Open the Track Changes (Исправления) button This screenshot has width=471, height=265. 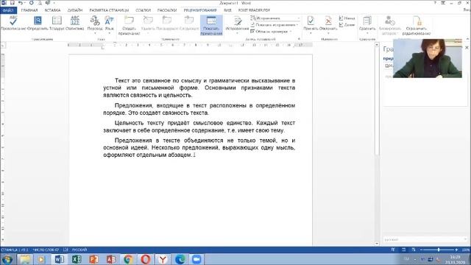[x=237, y=25]
